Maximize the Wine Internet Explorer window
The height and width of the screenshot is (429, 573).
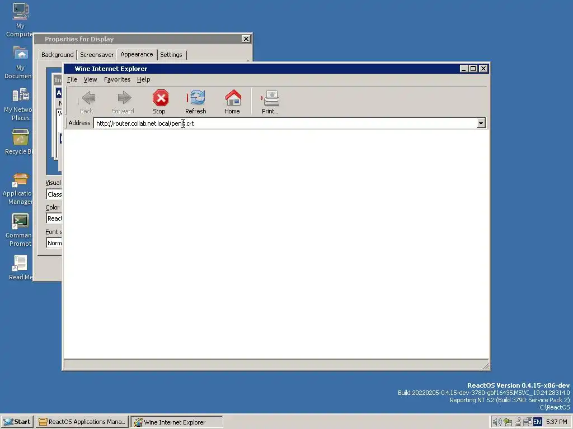[x=473, y=69]
